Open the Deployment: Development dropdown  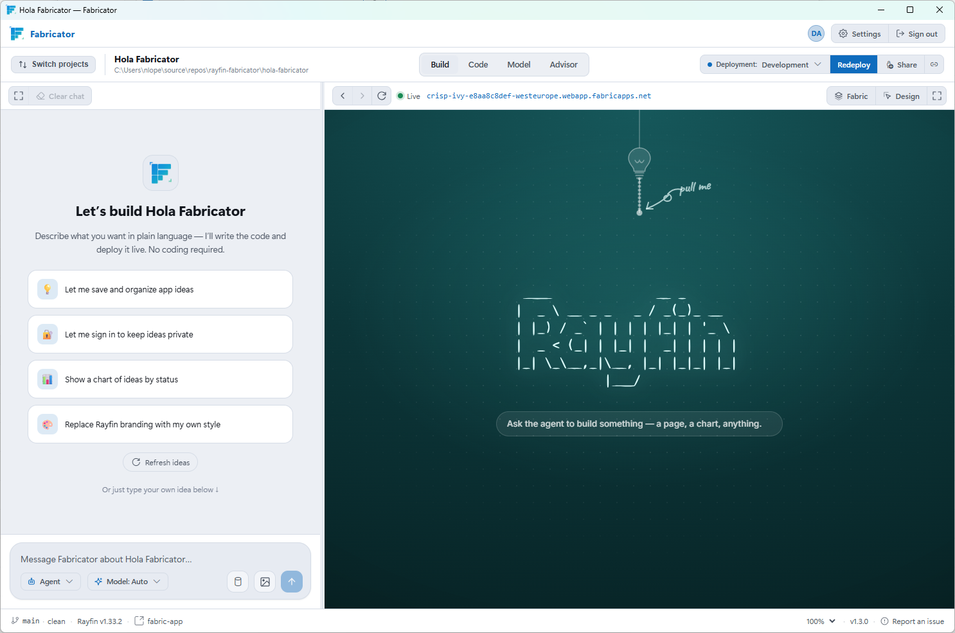click(x=765, y=65)
